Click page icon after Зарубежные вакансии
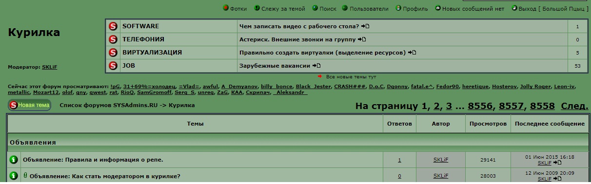Screen dimensions: 591x184 [x=316, y=66]
